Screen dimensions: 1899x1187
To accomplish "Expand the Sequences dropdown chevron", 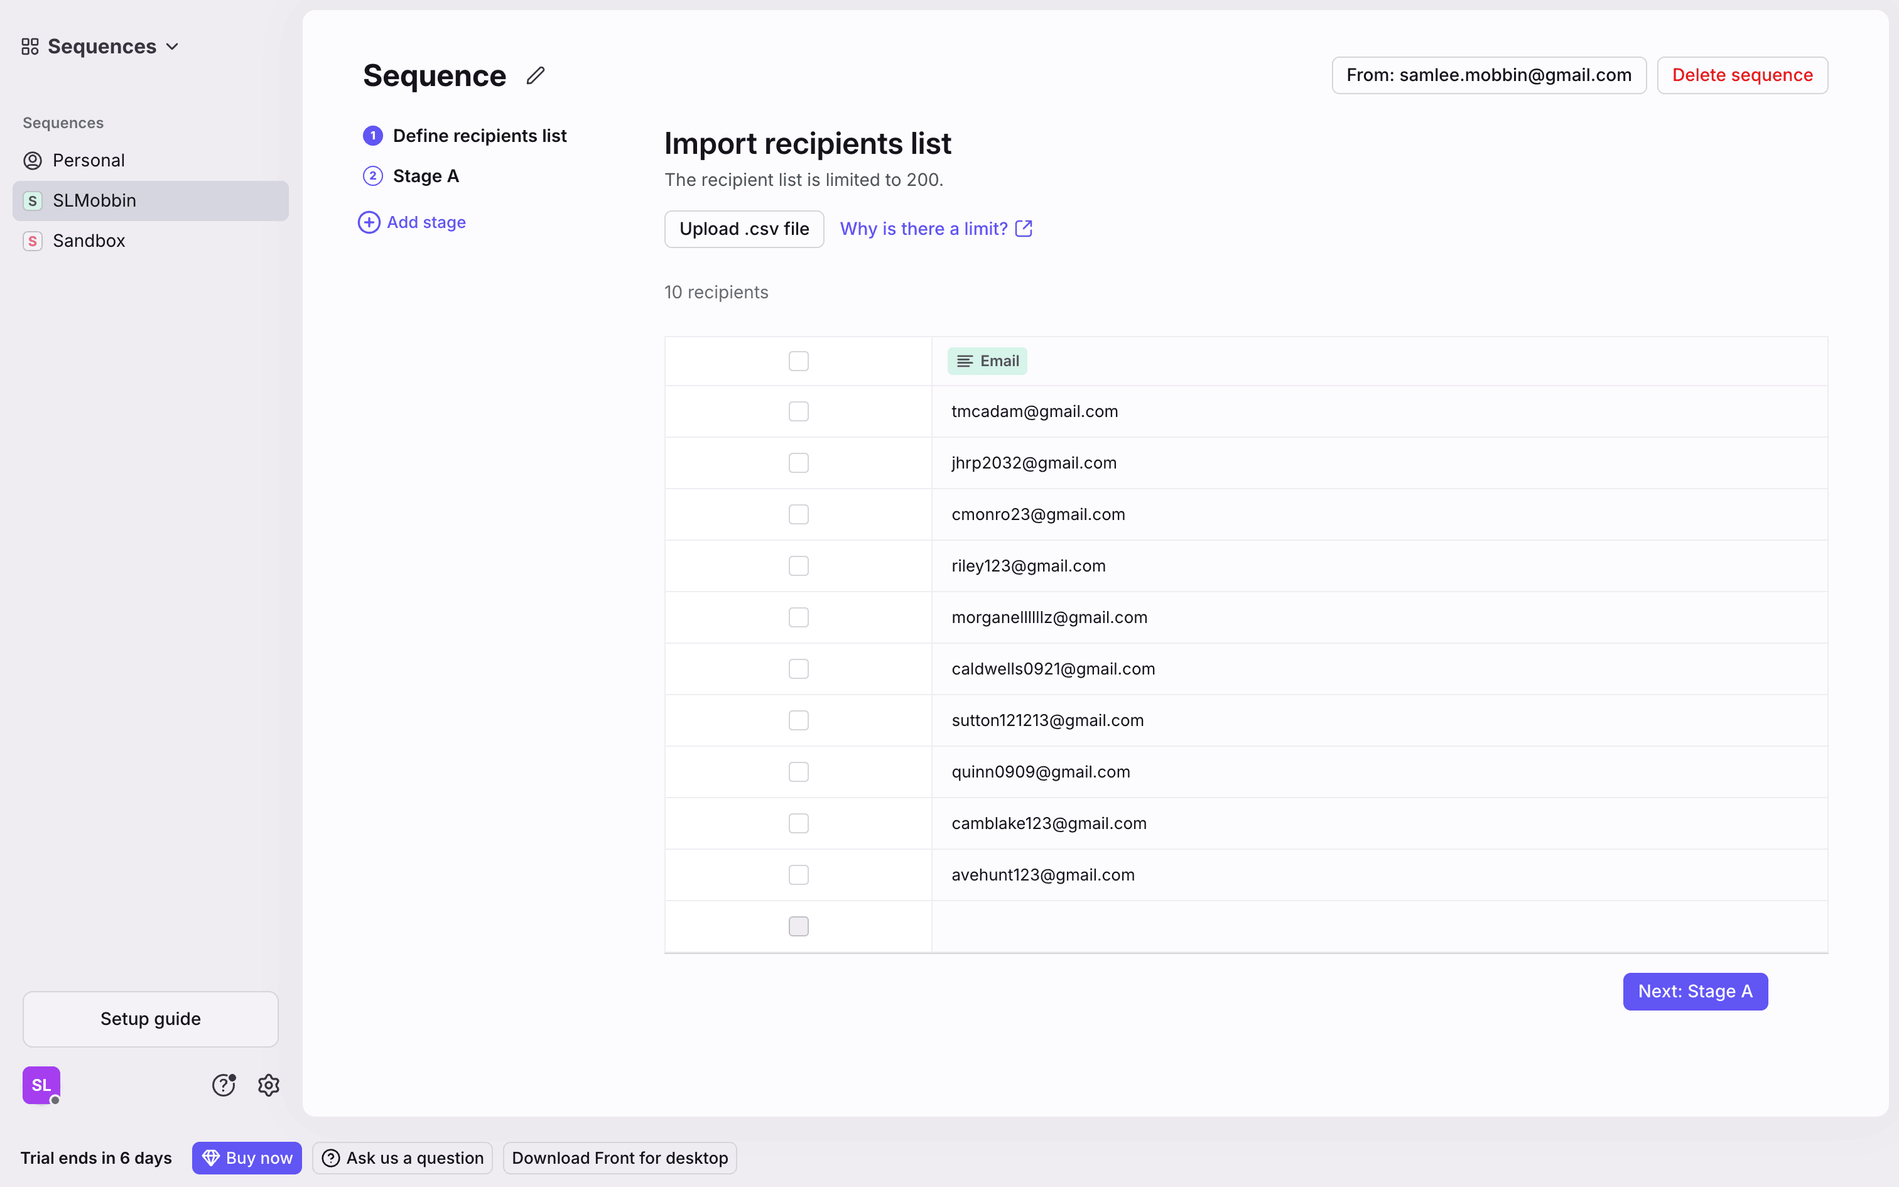I will (173, 47).
